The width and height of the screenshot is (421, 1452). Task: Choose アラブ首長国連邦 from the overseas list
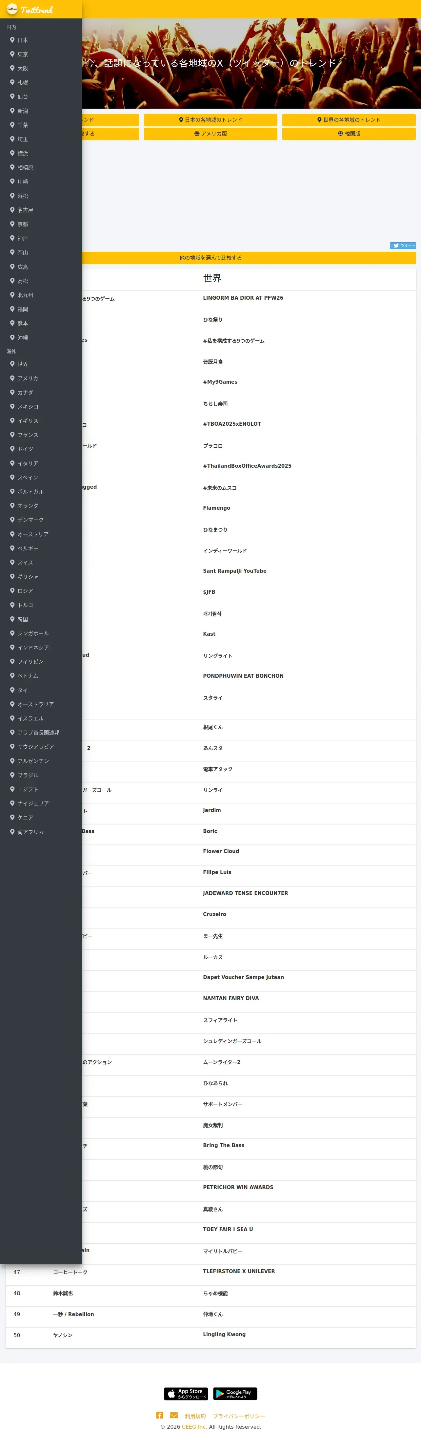point(38,733)
